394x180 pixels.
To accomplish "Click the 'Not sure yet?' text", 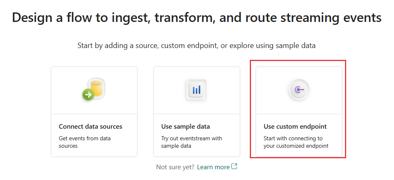I will click(175, 167).
